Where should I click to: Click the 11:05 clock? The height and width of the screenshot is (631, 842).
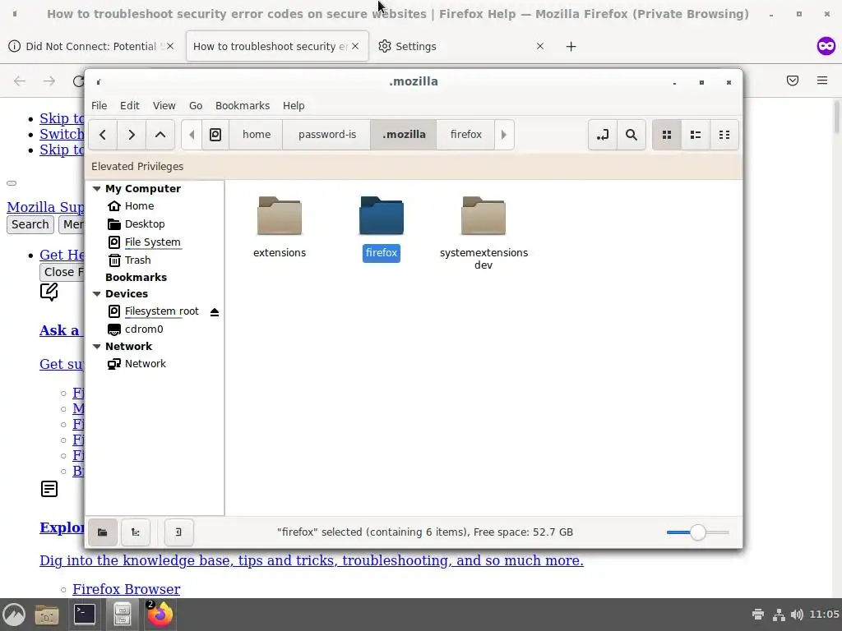pos(824,615)
